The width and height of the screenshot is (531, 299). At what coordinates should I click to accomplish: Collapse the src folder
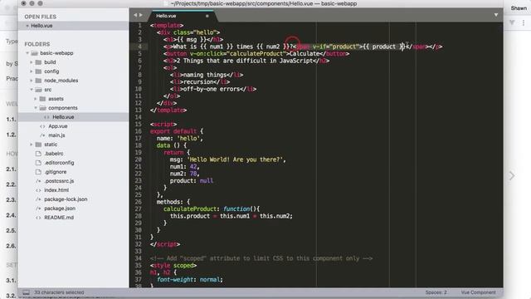point(32,90)
